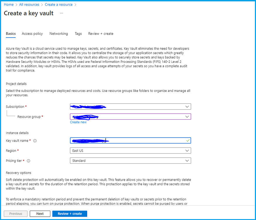Click the Resource group field label

(x=29, y=117)
